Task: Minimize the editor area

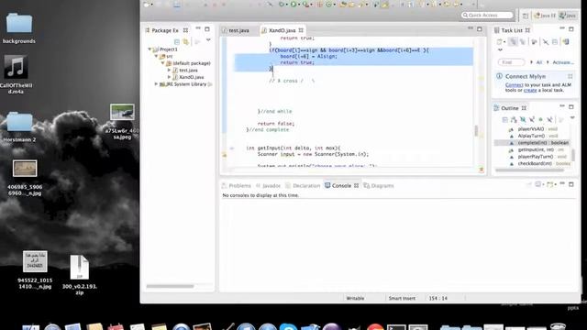Action: coord(471,28)
